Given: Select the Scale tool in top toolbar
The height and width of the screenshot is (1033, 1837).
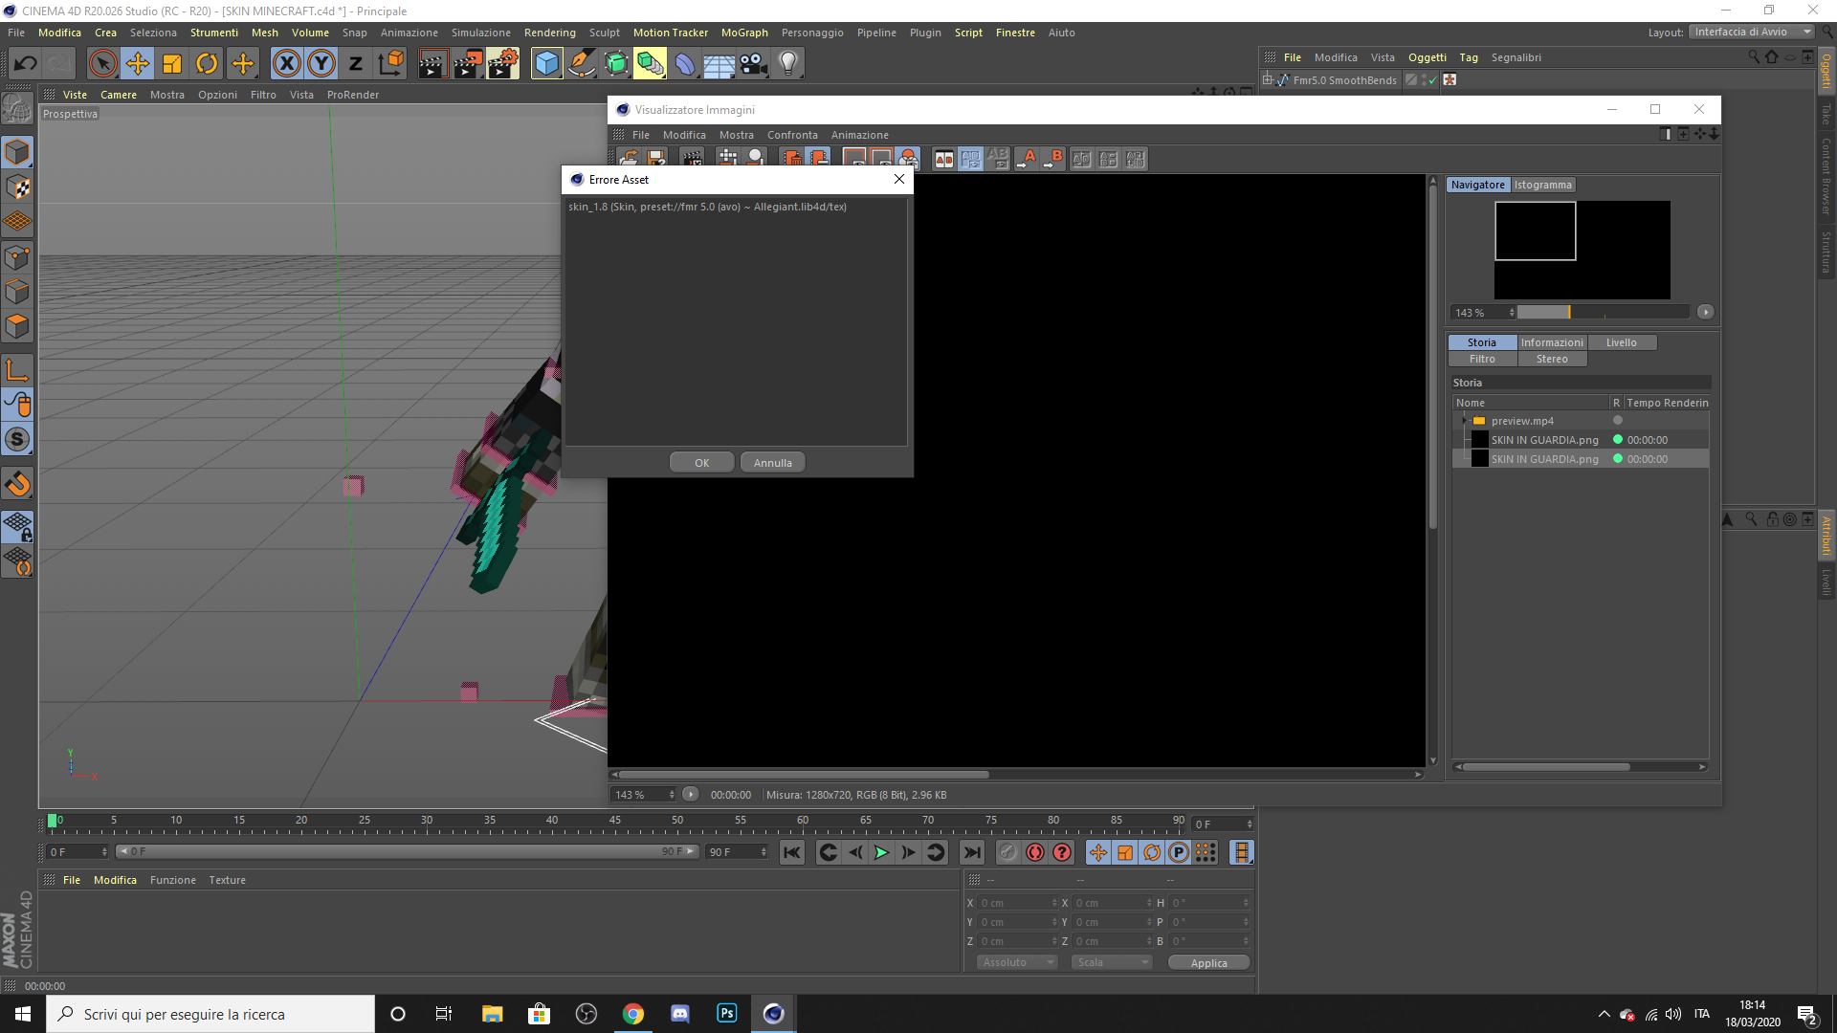Looking at the screenshot, I should (172, 64).
